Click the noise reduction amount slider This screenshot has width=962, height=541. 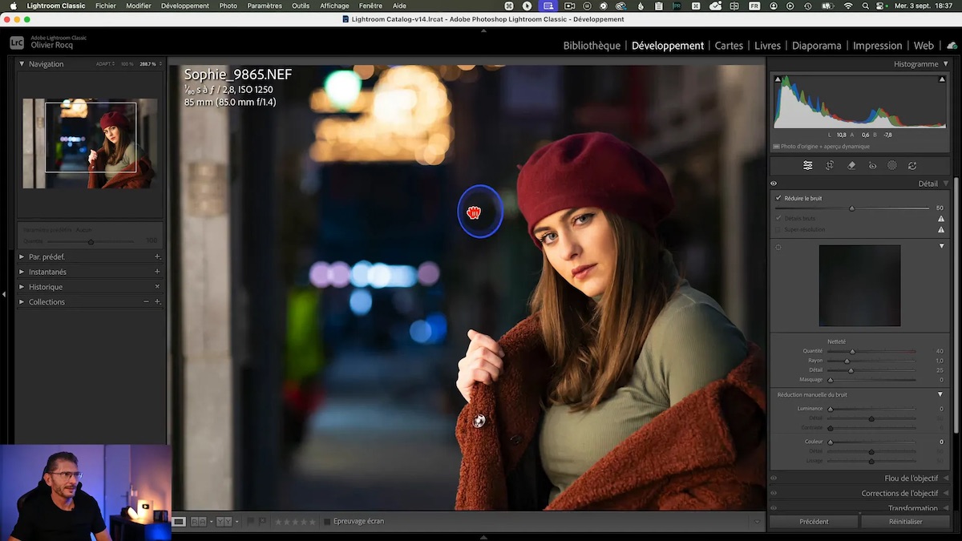pos(852,208)
